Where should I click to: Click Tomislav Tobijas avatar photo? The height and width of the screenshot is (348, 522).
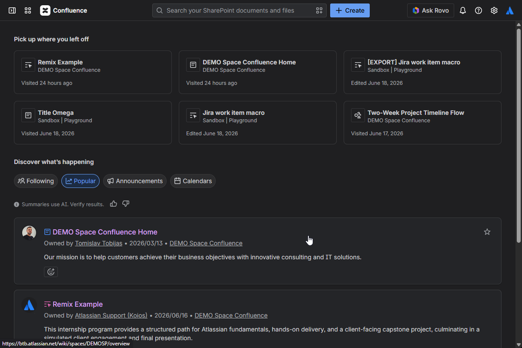pyautogui.click(x=29, y=233)
